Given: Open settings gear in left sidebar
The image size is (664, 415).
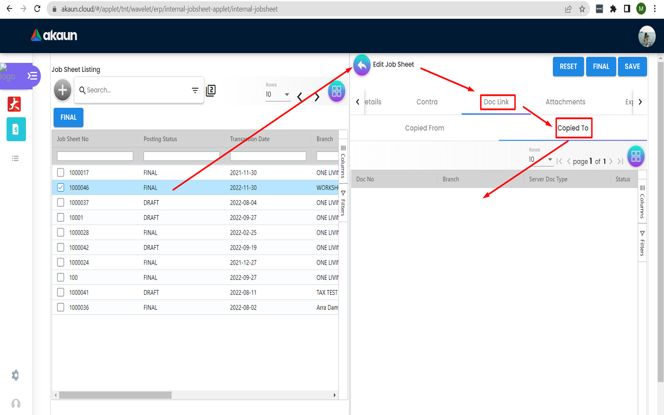Looking at the screenshot, I should pos(15,375).
